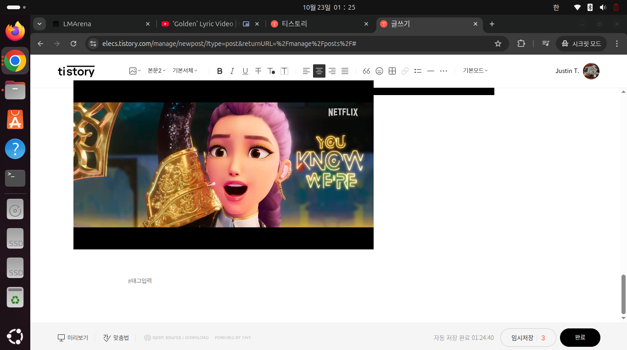Screen dimensions: 627x350
Task: Open the 본문2 paragraph style dropdown
Action: point(157,71)
